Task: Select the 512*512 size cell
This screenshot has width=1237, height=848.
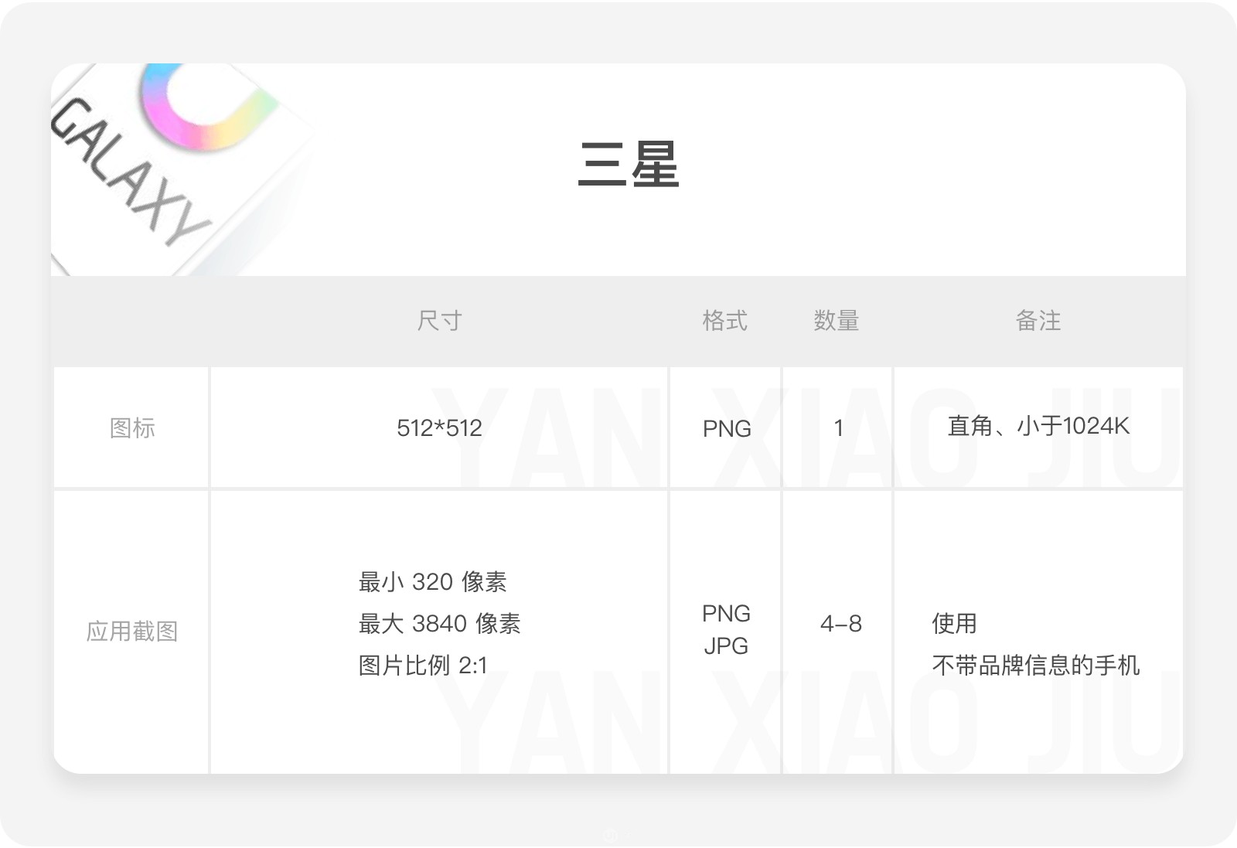Action: [x=439, y=427]
